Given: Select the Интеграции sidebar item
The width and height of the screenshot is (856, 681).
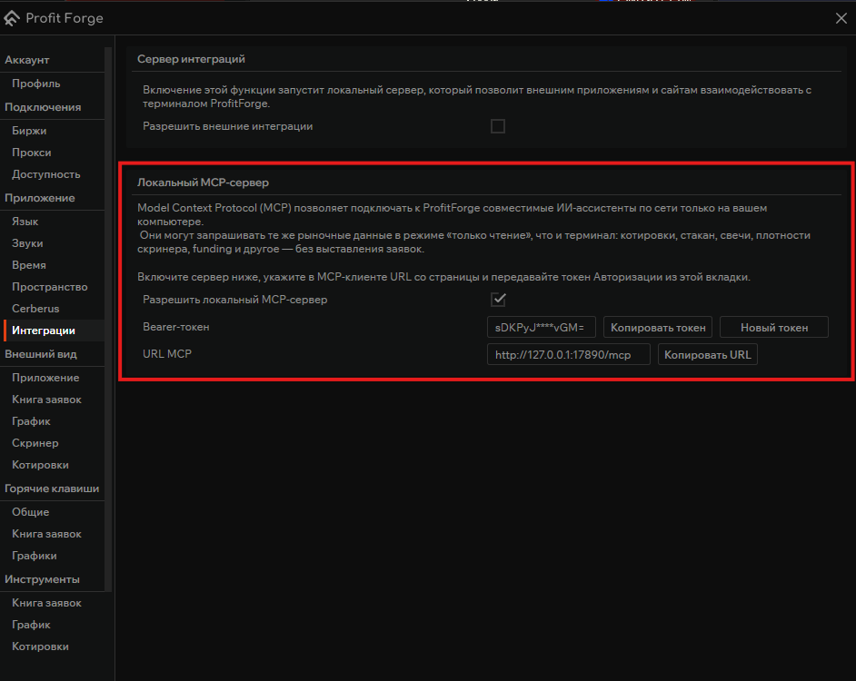Looking at the screenshot, I should coord(54,331).
